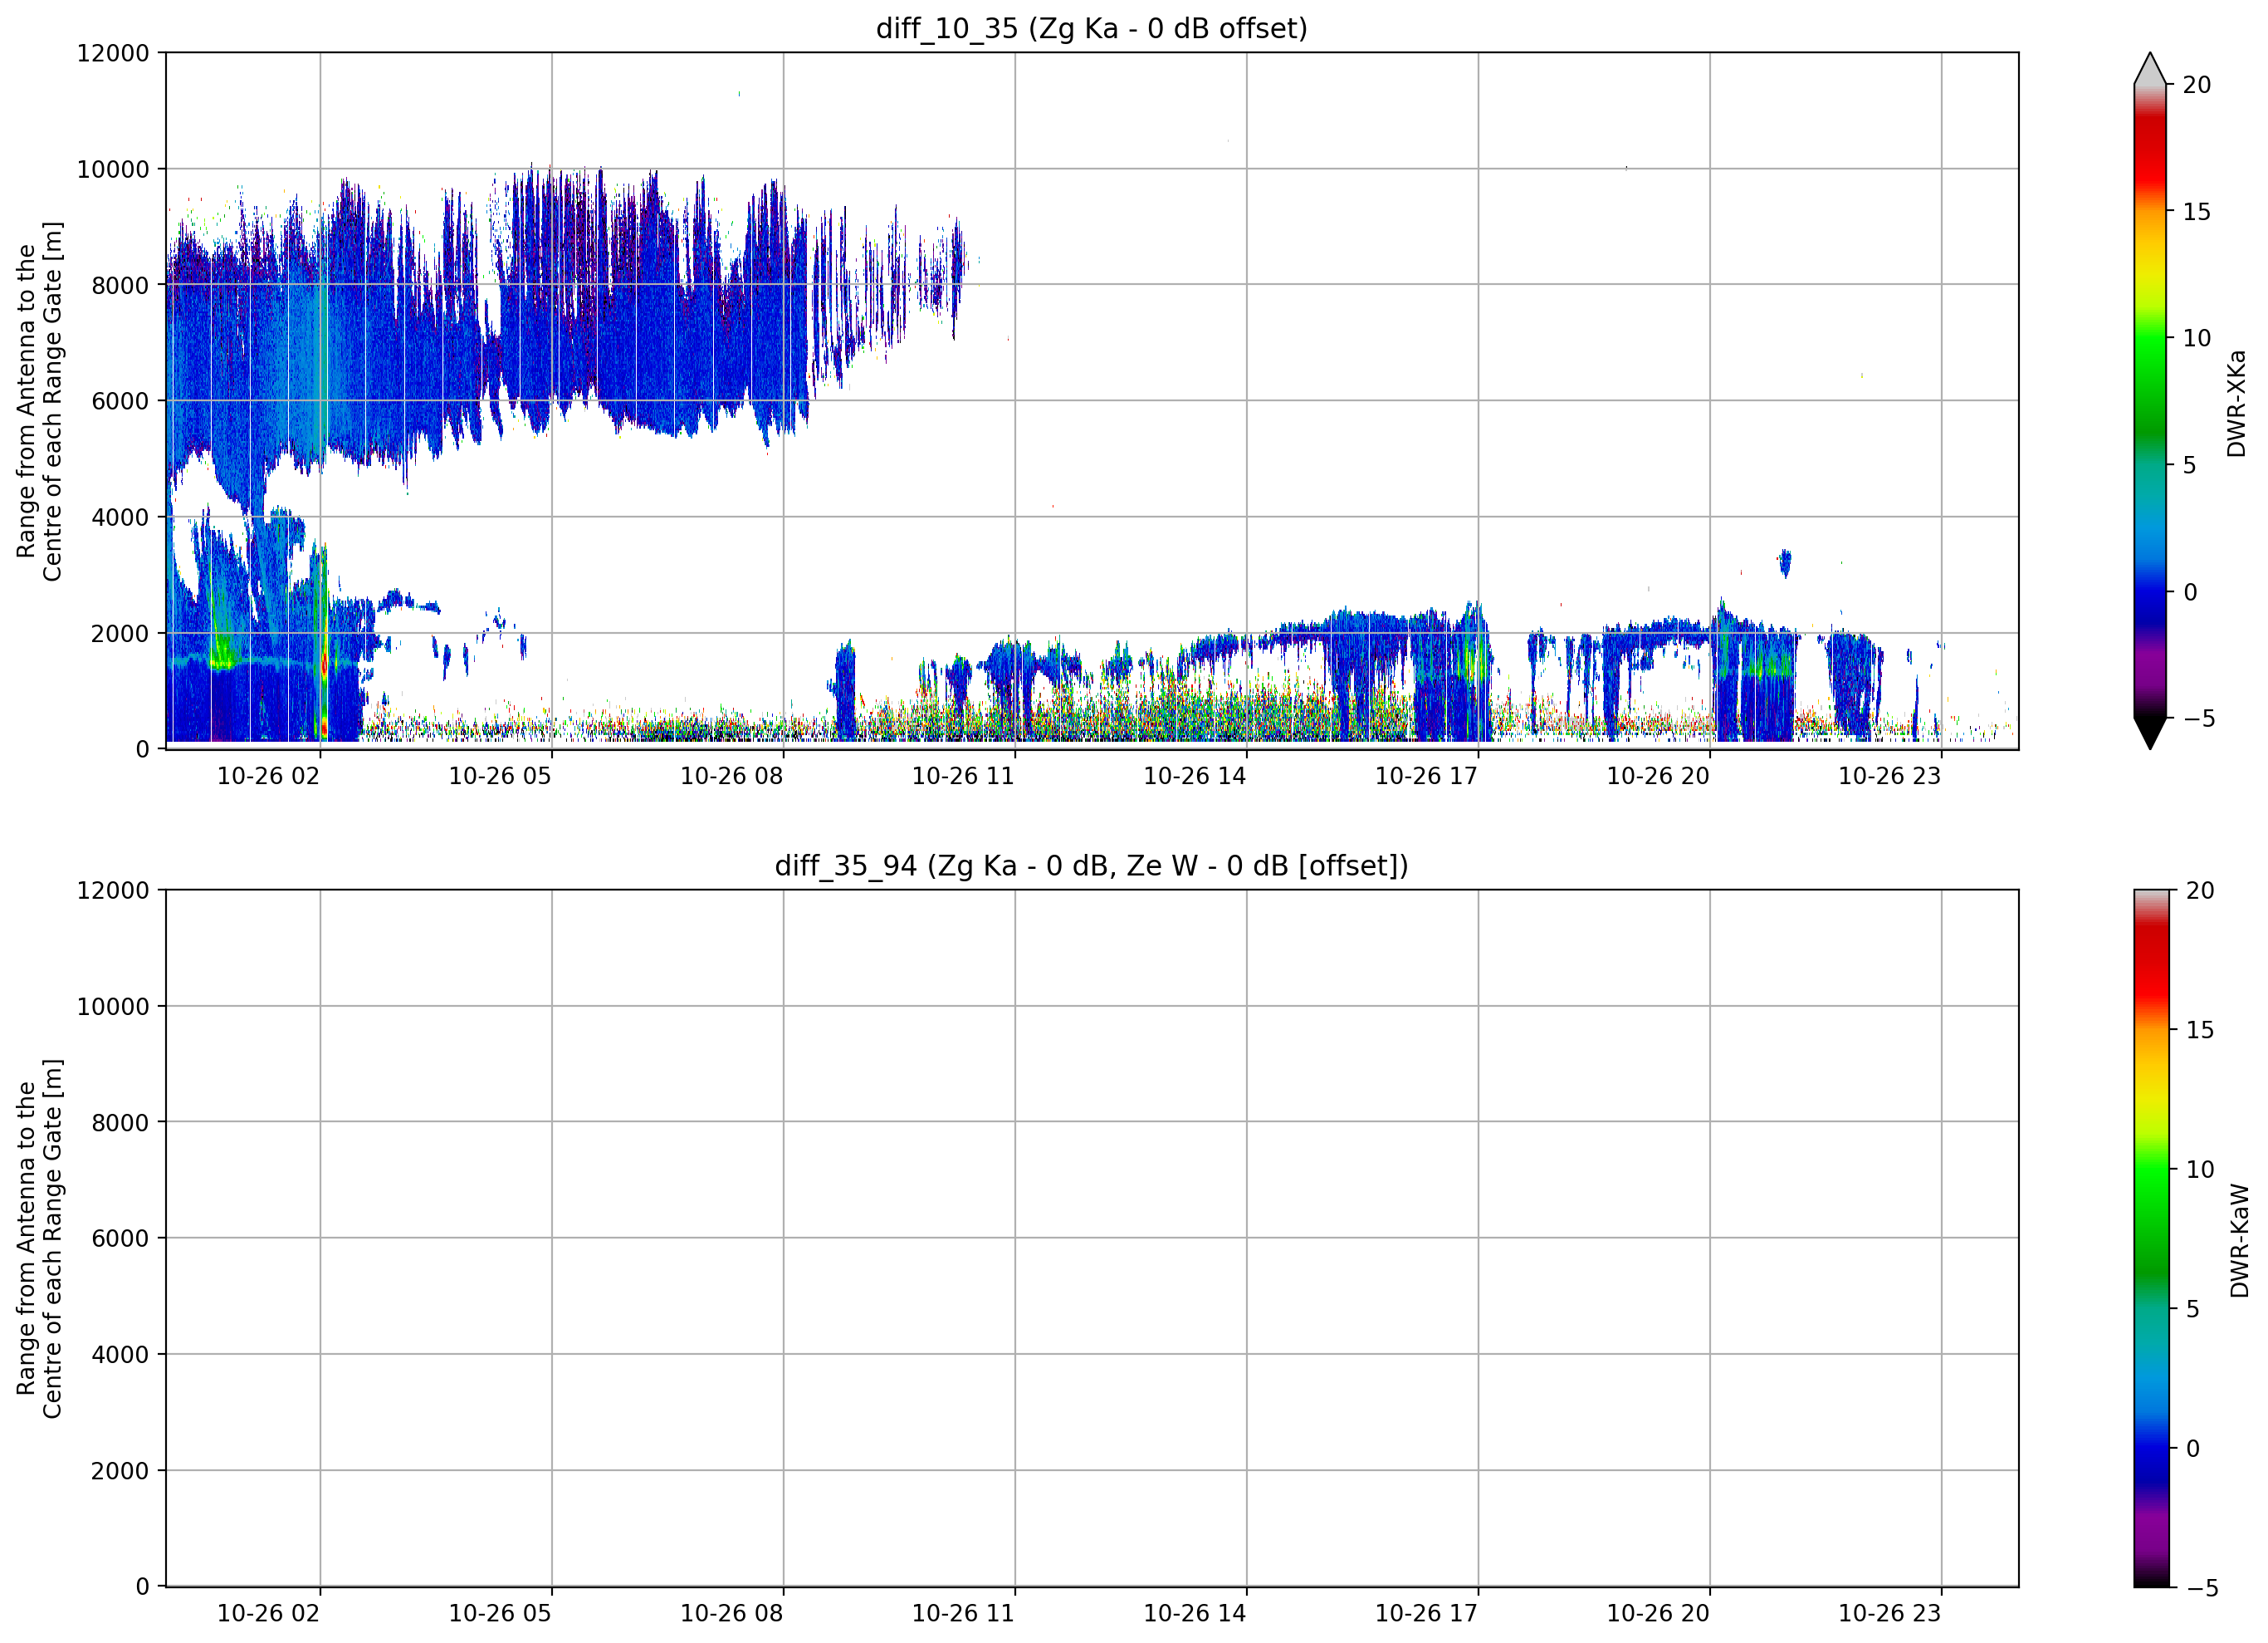Click the tick label 10 on lower colorbar
Viewport: 2268px width, 1643px height.
point(2200,1170)
